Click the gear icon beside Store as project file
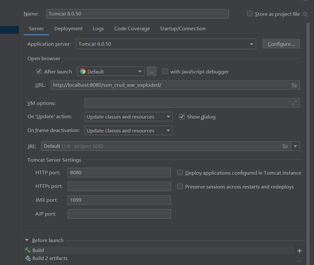The width and height of the screenshot is (314, 265). (305, 14)
